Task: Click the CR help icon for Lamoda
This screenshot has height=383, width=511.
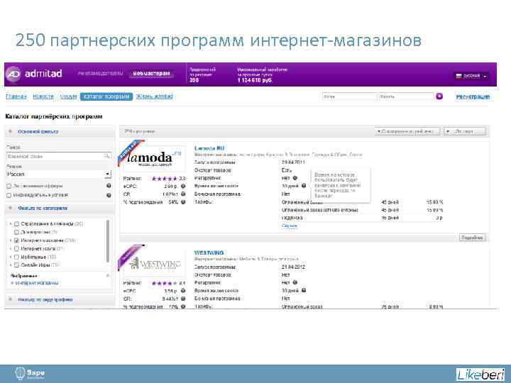Action: tap(183, 194)
